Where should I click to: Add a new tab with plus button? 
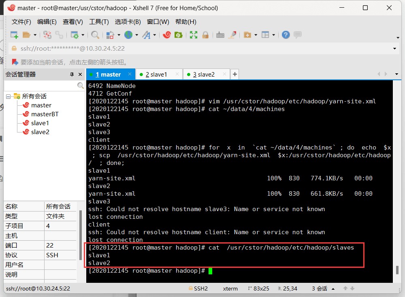pyautogui.click(x=234, y=74)
